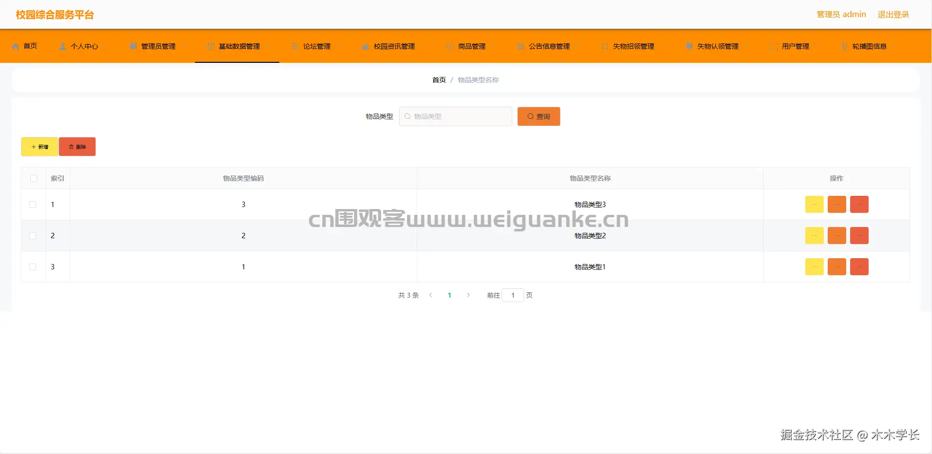Expand the 公告信息管理 dropdown arrow
932x454 pixels.
[577, 46]
